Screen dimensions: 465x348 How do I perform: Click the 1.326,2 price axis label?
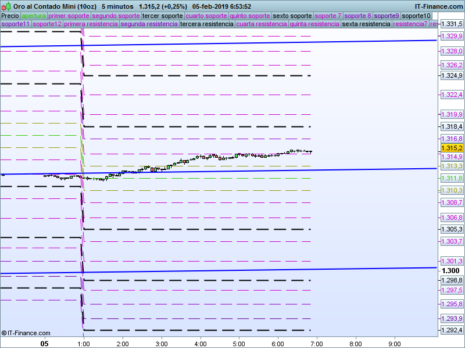pyautogui.click(x=452, y=65)
